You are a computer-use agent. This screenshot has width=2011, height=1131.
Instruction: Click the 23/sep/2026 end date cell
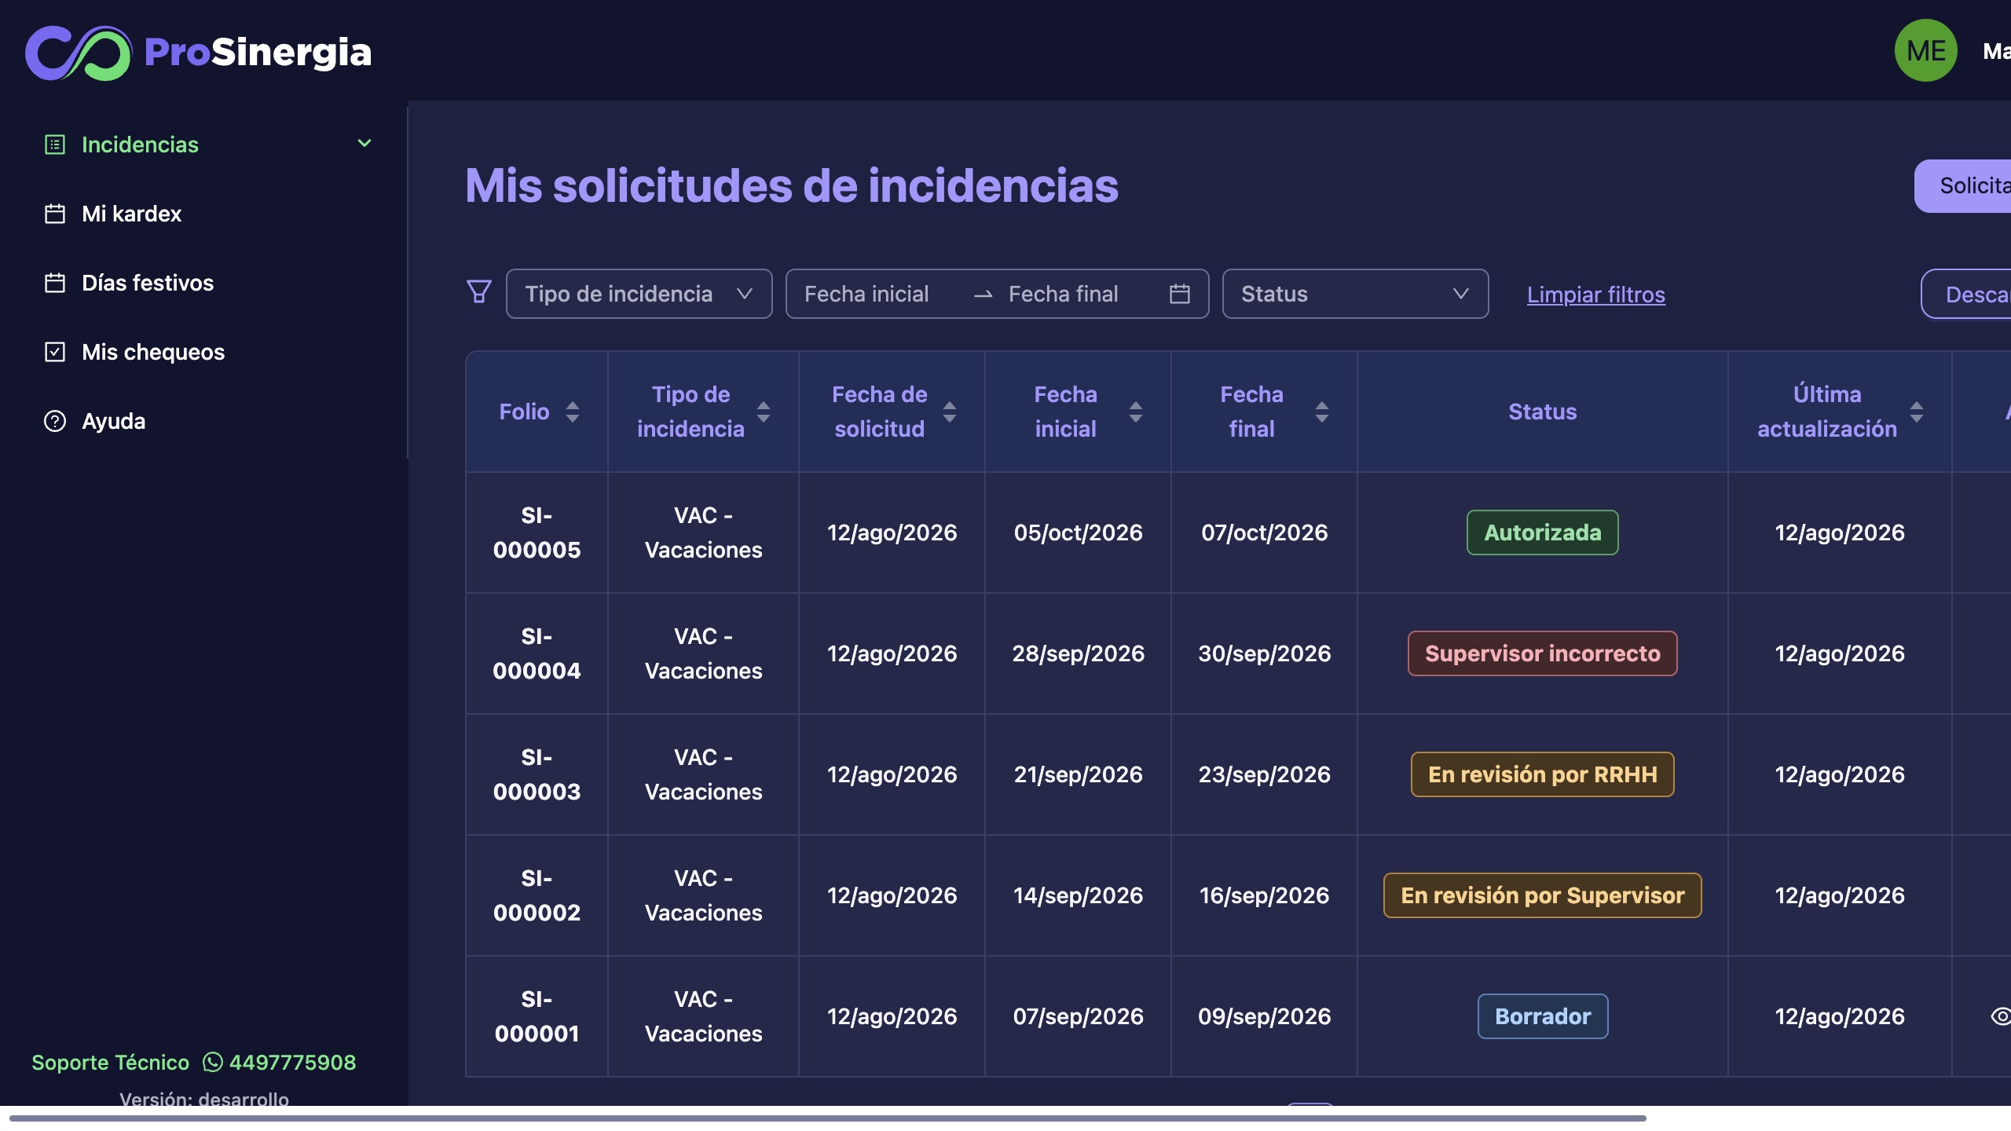[1265, 774]
